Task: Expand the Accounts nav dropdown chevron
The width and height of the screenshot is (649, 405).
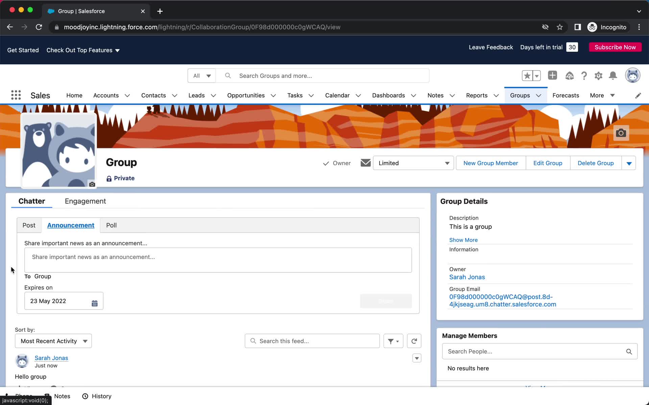Action: [x=127, y=96]
